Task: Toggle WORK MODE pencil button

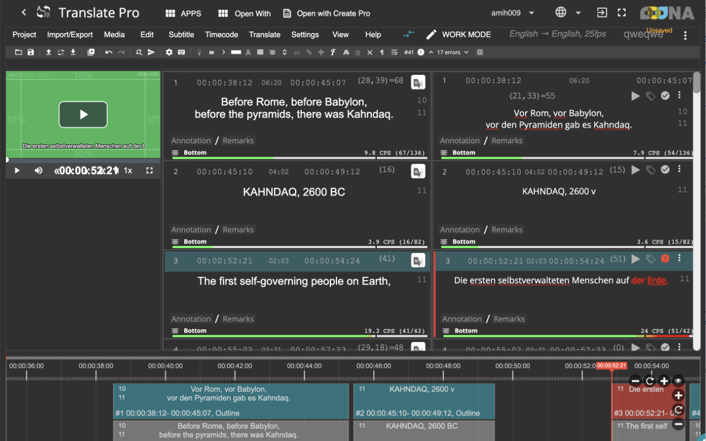Action: pos(458,35)
